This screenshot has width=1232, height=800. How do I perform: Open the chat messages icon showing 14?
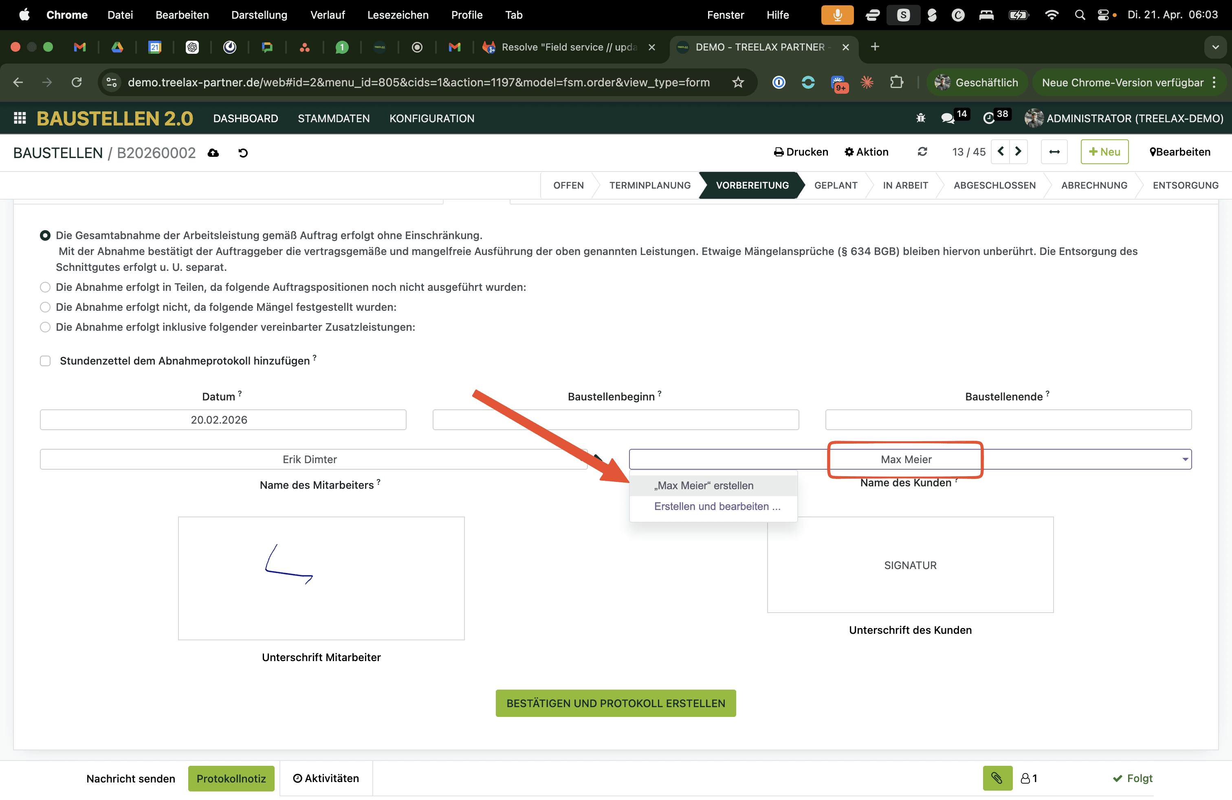[x=948, y=119]
